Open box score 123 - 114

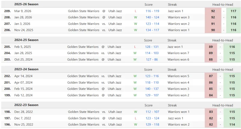(x=152, y=24)
